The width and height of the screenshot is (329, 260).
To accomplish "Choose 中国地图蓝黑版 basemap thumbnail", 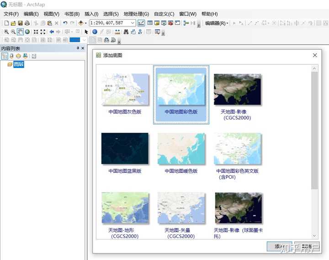I will (x=125, y=148).
